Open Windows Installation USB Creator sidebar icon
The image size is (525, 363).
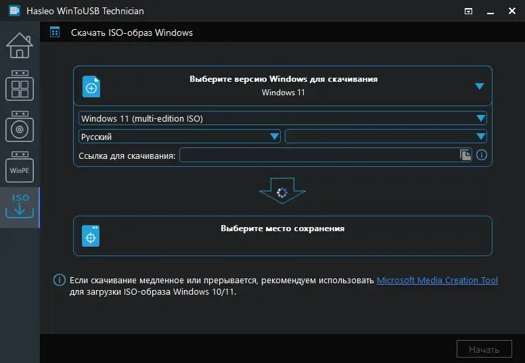(x=20, y=126)
